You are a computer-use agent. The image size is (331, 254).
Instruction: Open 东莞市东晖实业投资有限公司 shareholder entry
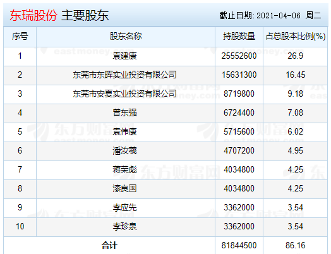[x=125, y=75]
